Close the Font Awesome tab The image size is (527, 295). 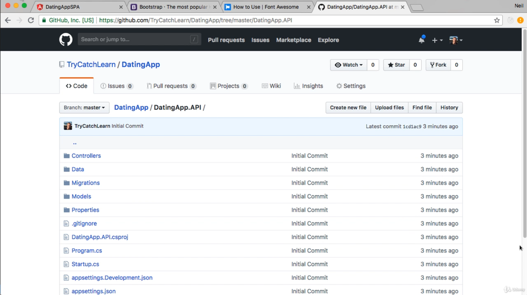[x=308, y=7]
